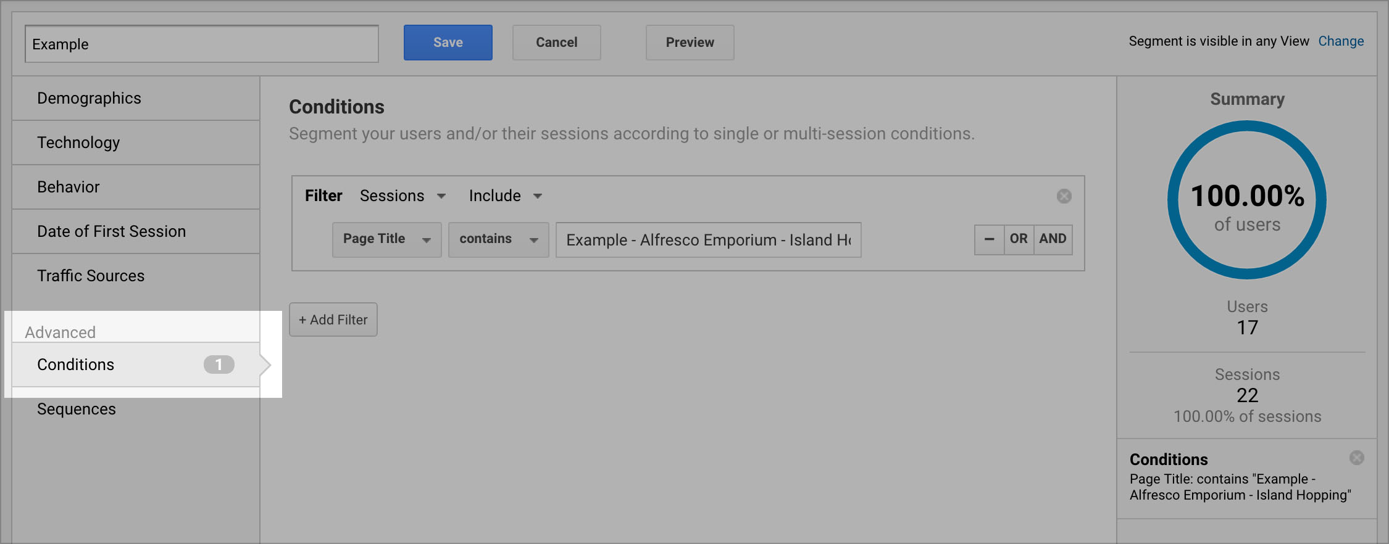Save the Example segment
Image resolution: width=1389 pixels, height=544 pixels.
pyautogui.click(x=448, y=42)
